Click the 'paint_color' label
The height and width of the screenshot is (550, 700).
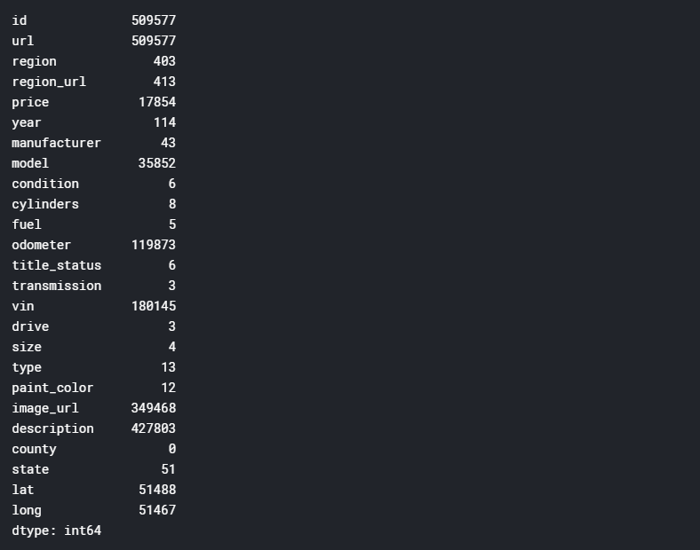(52, 388)
